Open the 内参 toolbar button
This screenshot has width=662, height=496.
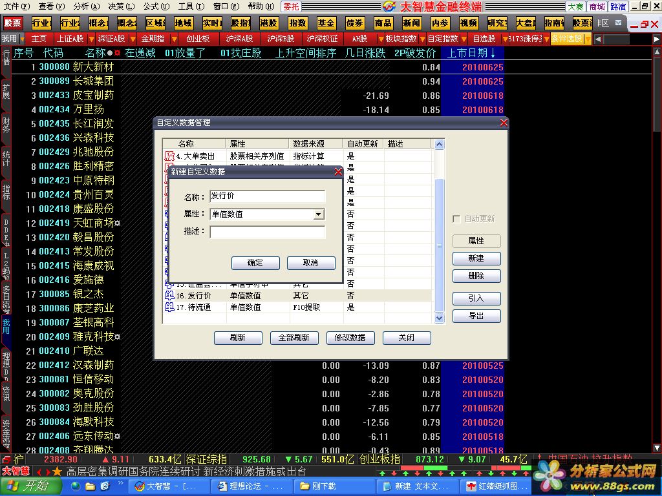click(440, 23)
